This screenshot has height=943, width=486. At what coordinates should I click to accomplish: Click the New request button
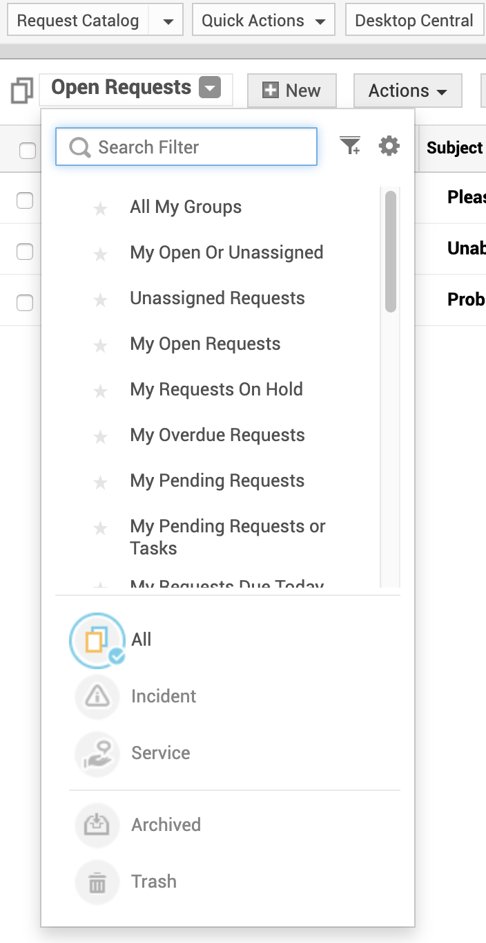click(292, 91)
